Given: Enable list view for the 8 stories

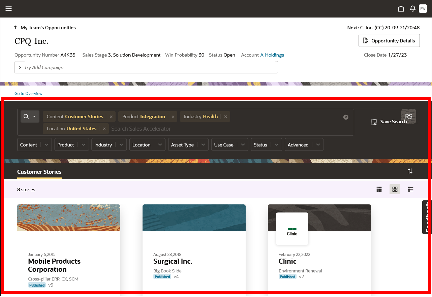Looking at the screenshot, I should point(411,189).
